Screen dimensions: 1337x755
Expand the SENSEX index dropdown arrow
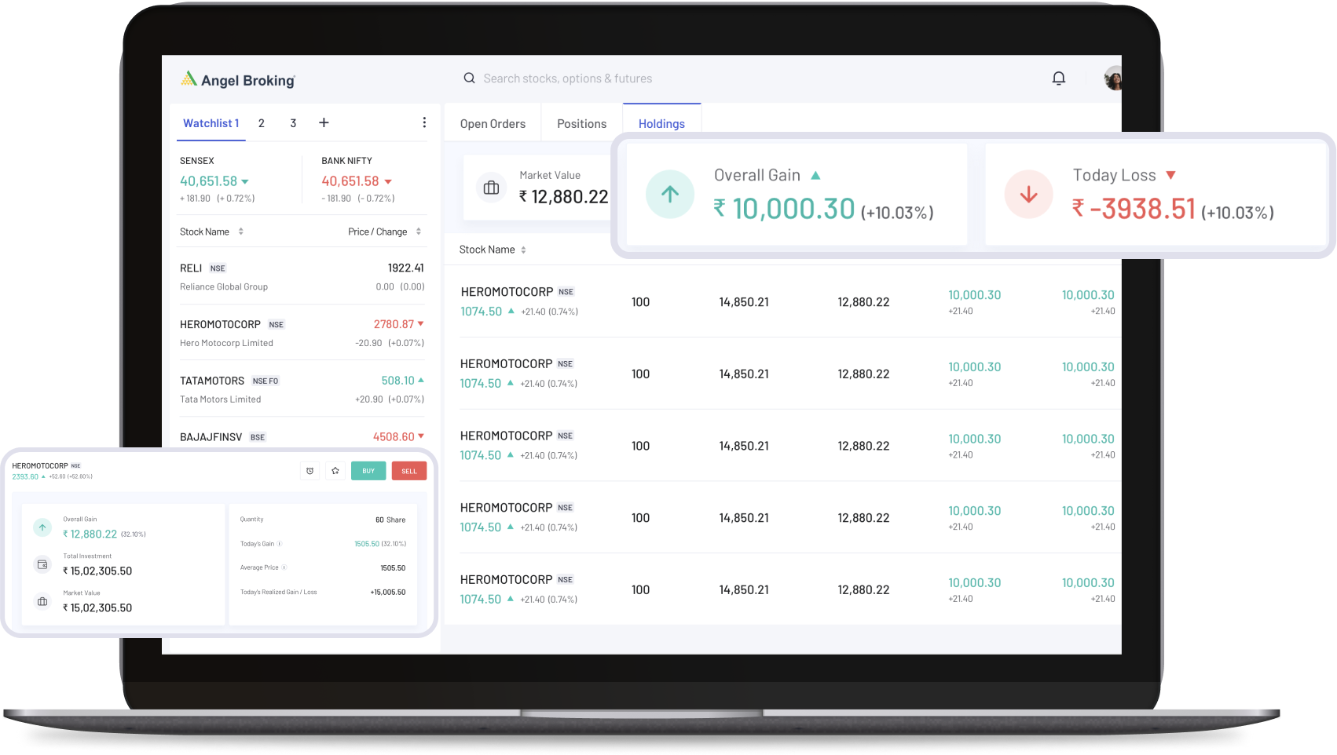coord(244,181)
